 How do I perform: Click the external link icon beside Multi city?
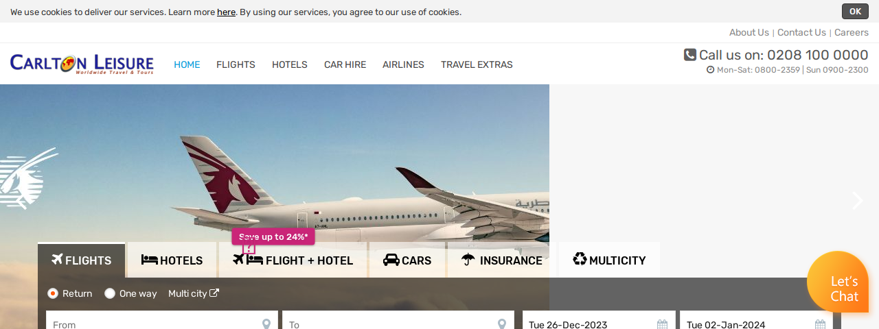(214, 293)
